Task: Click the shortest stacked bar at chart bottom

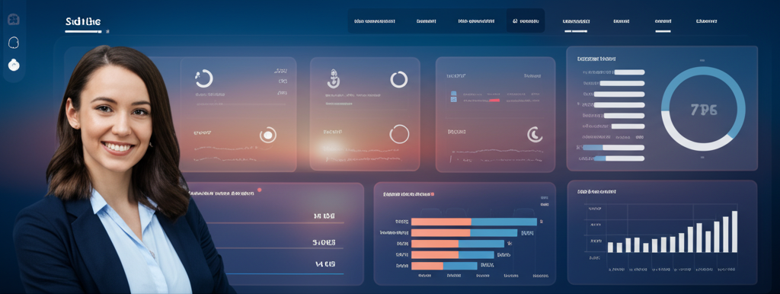Action: pos(444,266)
